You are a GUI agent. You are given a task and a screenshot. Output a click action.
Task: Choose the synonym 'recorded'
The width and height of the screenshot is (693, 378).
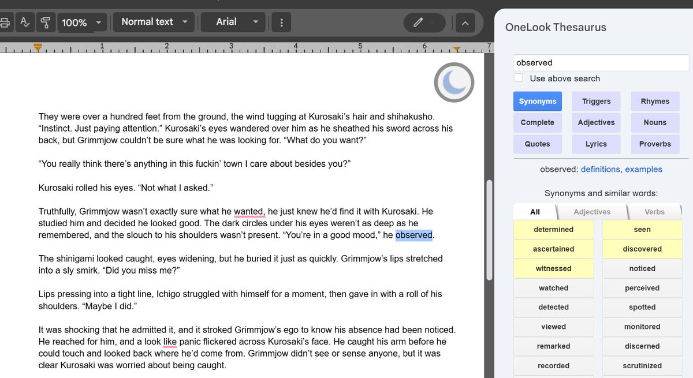553,366
